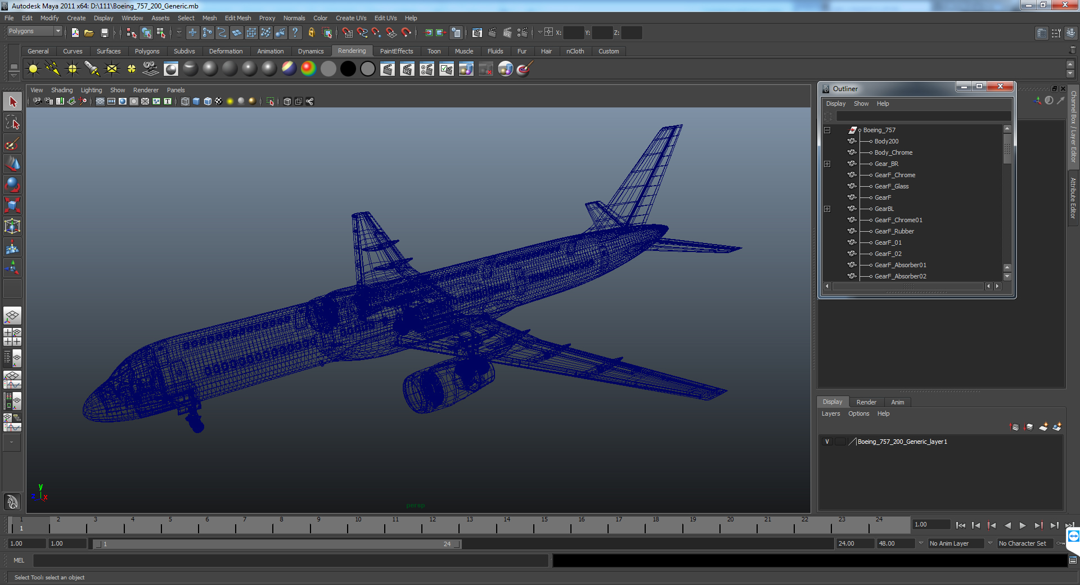
Task: Open layer editor Options menu
Action: pyautogui.click(x=858, y=413)
